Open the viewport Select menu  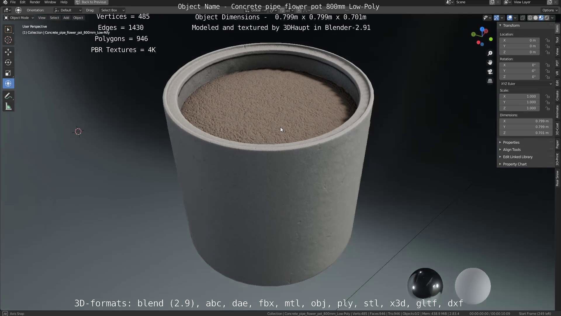(x=54, y=18)
